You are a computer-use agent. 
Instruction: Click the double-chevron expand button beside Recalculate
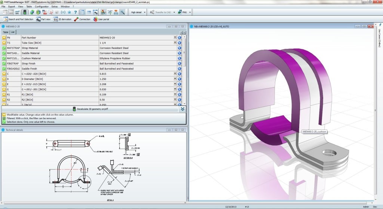pyautogui.click(x=182, y=109)
